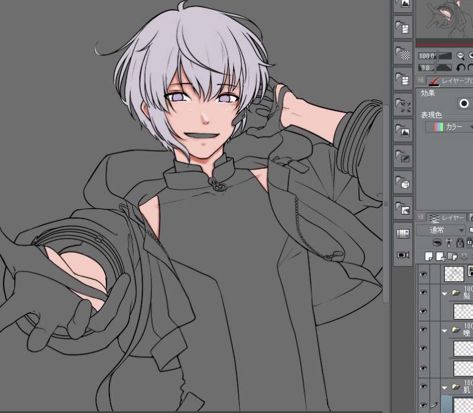
Task: Select the 瞳 folder name
Action: pyautogui.click(x=466, y=333)
